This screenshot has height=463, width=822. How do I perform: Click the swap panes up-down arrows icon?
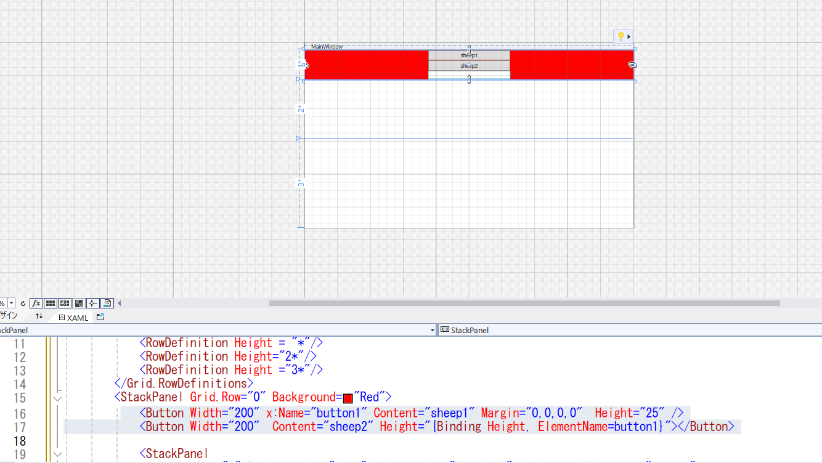[x=39, y=316]
